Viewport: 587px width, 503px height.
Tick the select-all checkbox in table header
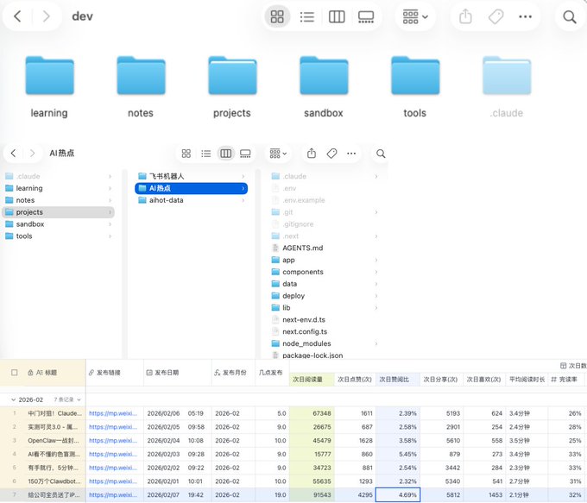click(x=14, y=373)
